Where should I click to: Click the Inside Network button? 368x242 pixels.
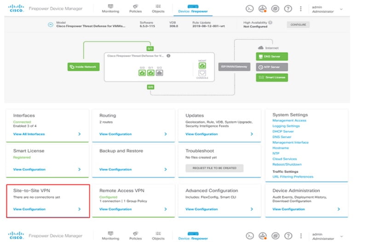(83, 67)
